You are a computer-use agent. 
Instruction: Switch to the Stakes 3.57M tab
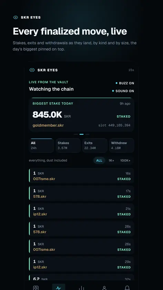(68, 145)
